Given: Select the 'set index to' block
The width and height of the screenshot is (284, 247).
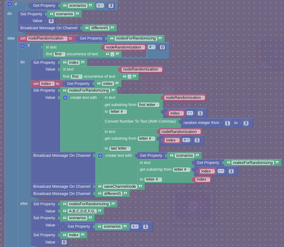Looking at the screenshot, I should pyautogui.click(x=35, y=84).
